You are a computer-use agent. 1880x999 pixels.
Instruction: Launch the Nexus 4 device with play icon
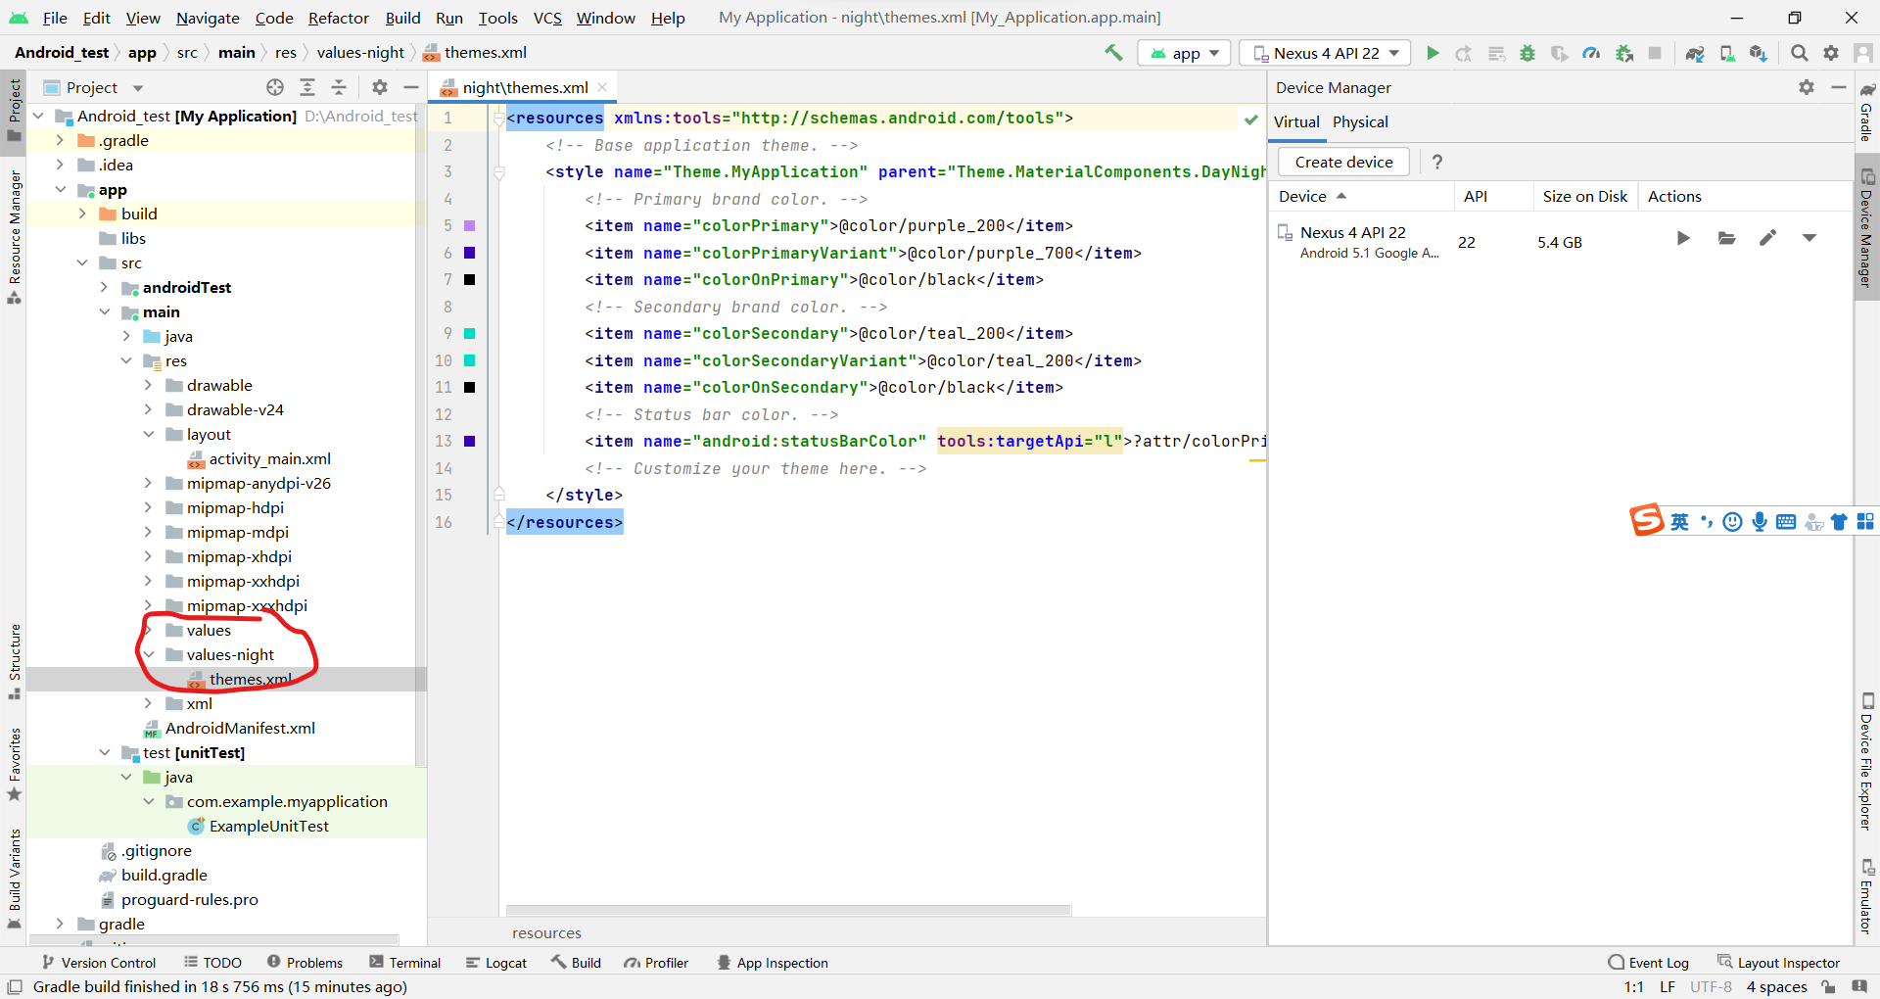pyautogui.click(x=1683, y=238)
